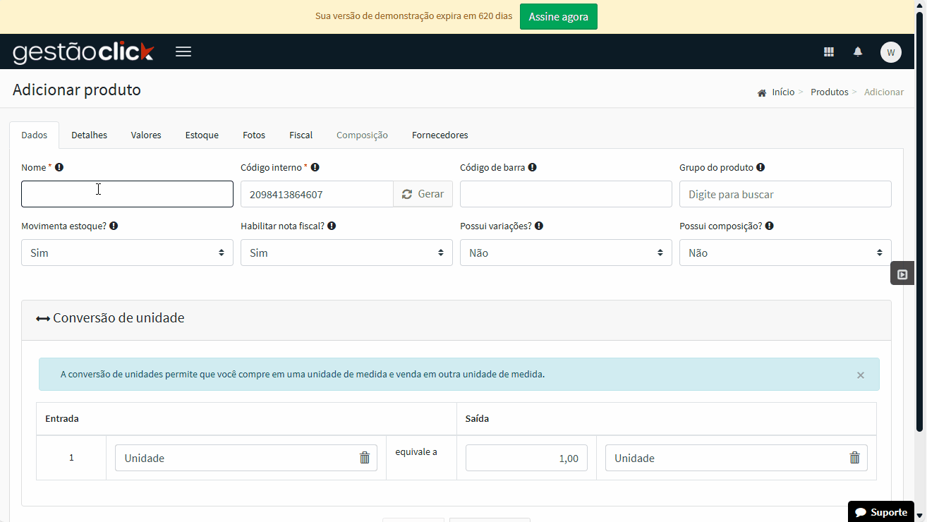This screenshot has height=522, width=927.
Task: Delete the Entrada unit with trash icon
Action: click(365, 458)
